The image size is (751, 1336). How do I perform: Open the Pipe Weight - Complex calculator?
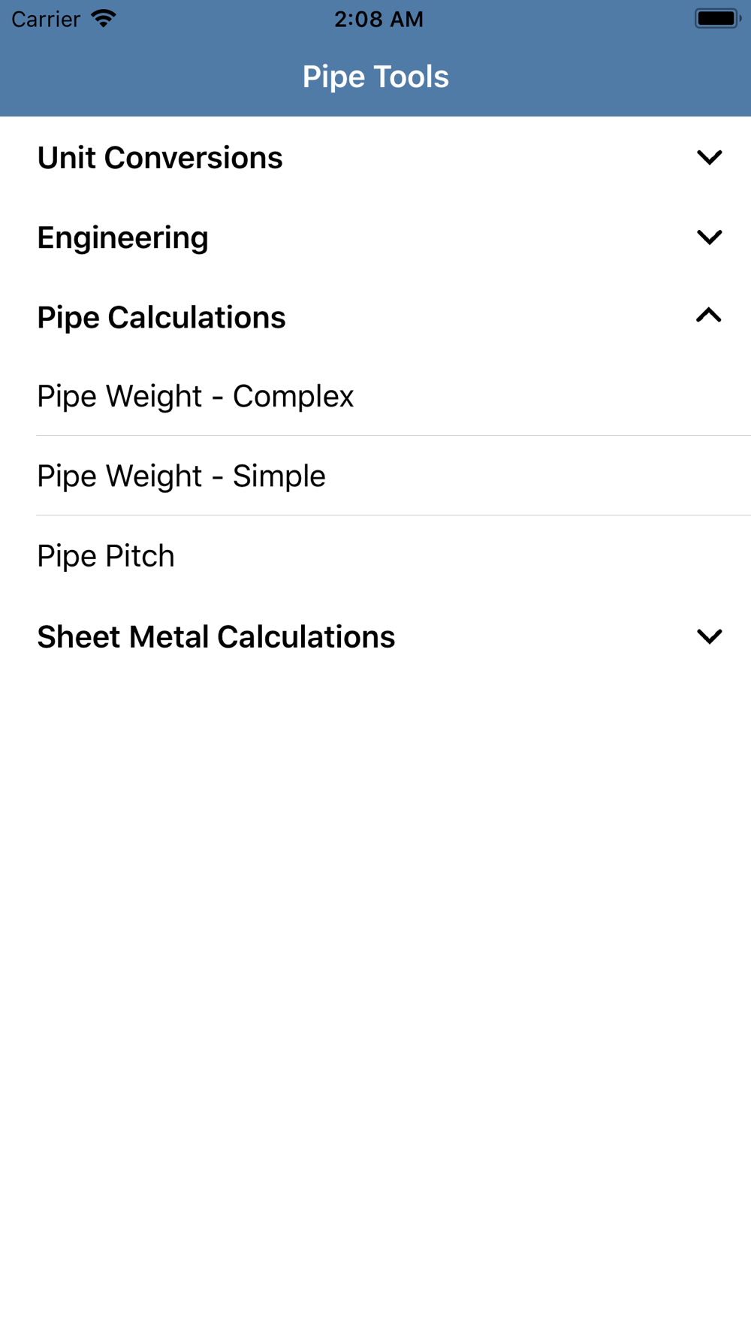click(375, 396)
